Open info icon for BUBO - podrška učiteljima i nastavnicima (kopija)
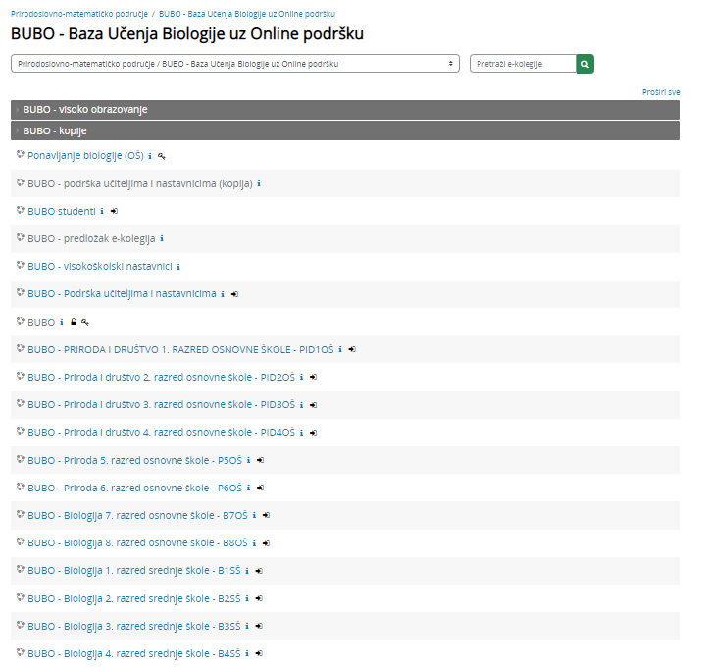This screenshot has height=669, width=707. coord(259,183)
